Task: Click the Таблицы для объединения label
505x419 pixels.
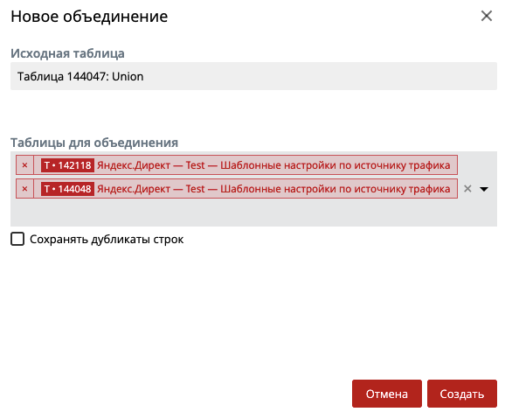Action: [x=94, y=143]
